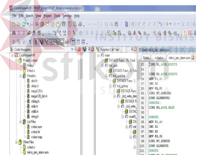Click the blue document icon after Paste
Viewport: 197px width, 155px height.
tap(127, 24)
